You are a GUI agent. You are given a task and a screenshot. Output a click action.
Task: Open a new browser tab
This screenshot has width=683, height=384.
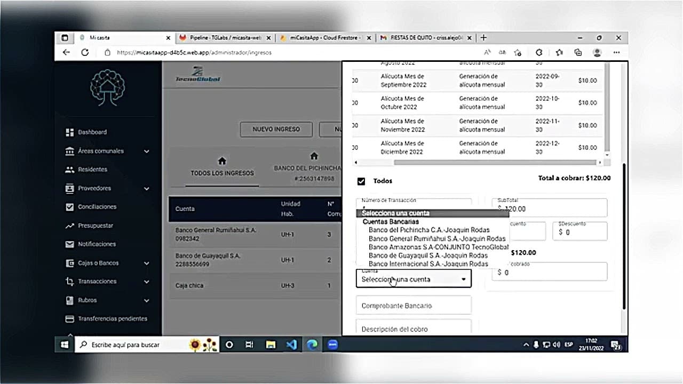483,38
